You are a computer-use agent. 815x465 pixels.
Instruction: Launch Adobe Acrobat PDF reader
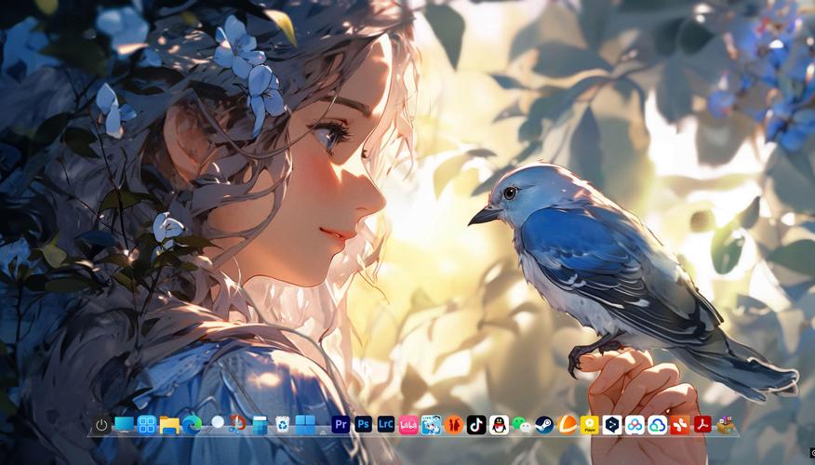tap(702, 425)
